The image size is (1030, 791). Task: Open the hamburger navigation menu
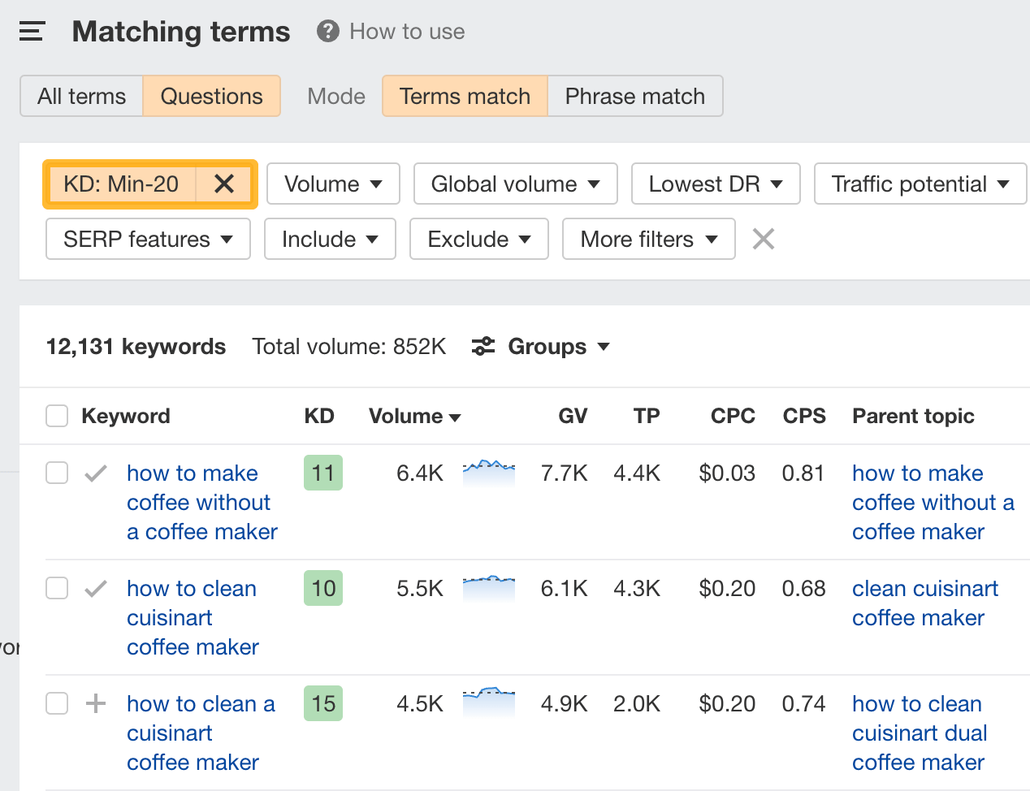point(31,30)
